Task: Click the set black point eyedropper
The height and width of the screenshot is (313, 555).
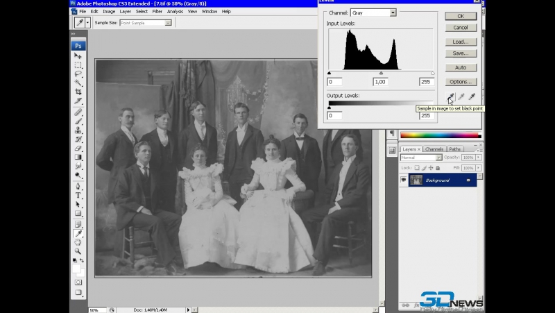Action: coord(450,96)
